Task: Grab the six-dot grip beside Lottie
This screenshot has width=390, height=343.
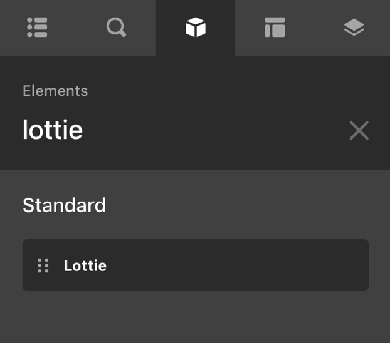Action: [x=43, y=265]
